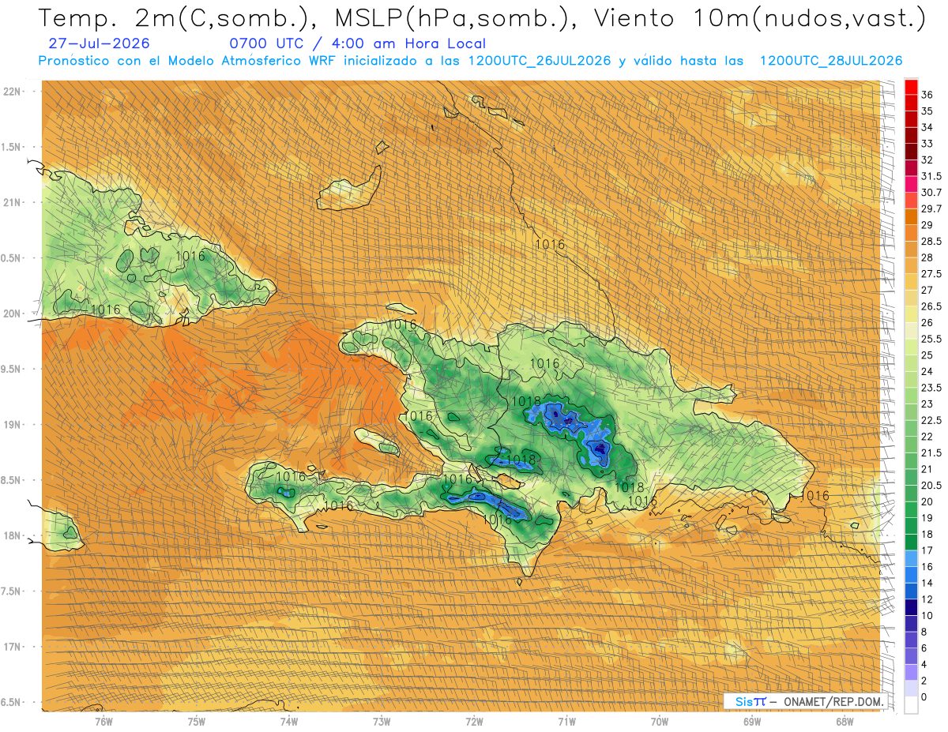The width and height of the screenshot is (948, 732).
Task: Click the legend value 4
Action: click(x=924, y=664)
